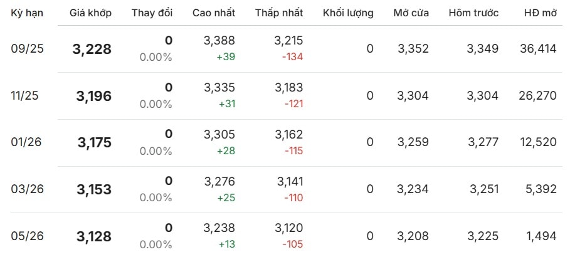Select the Khối lượng column header
The height and width of the screenshot is (257, 570).
point(348,13)
